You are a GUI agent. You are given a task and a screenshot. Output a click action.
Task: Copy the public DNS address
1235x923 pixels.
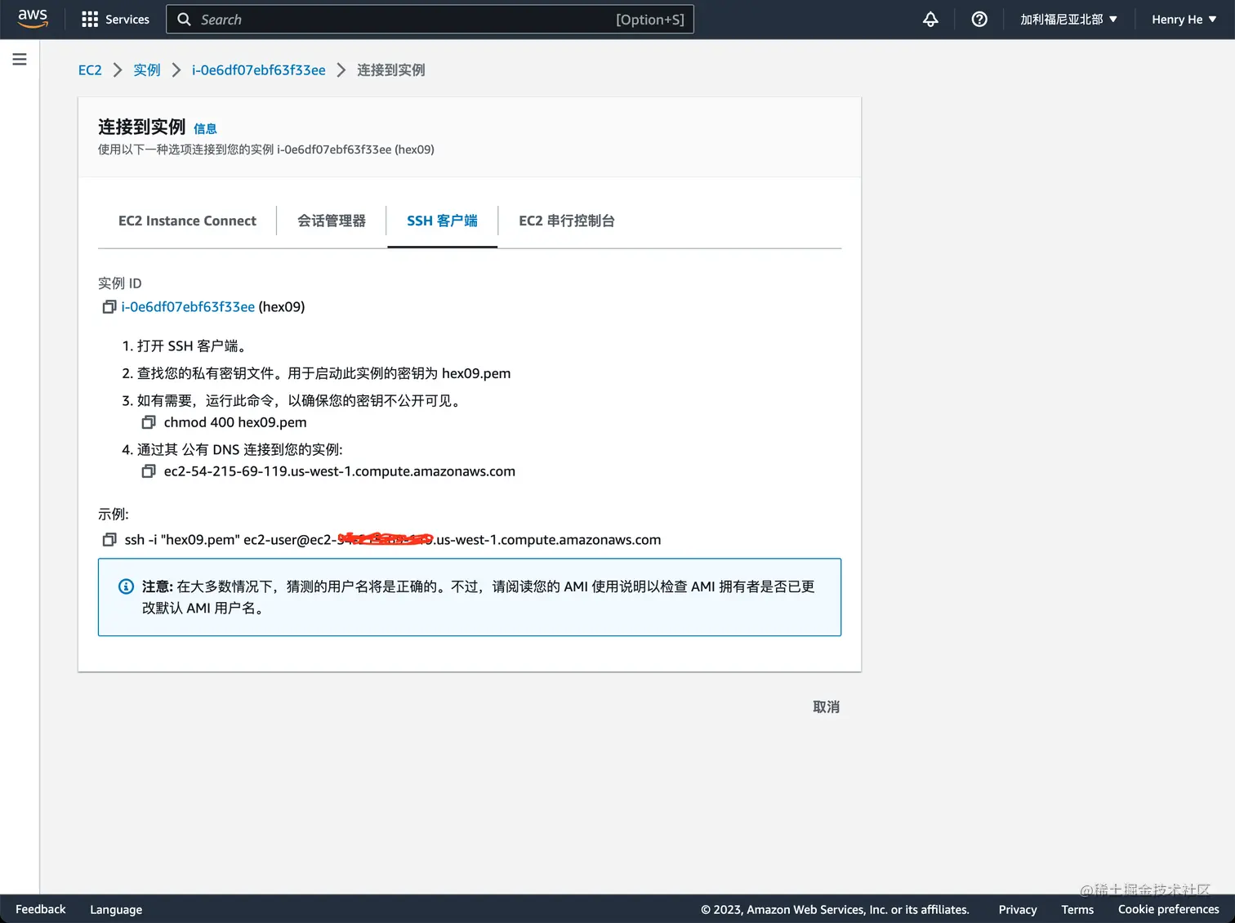pos(149,471)
